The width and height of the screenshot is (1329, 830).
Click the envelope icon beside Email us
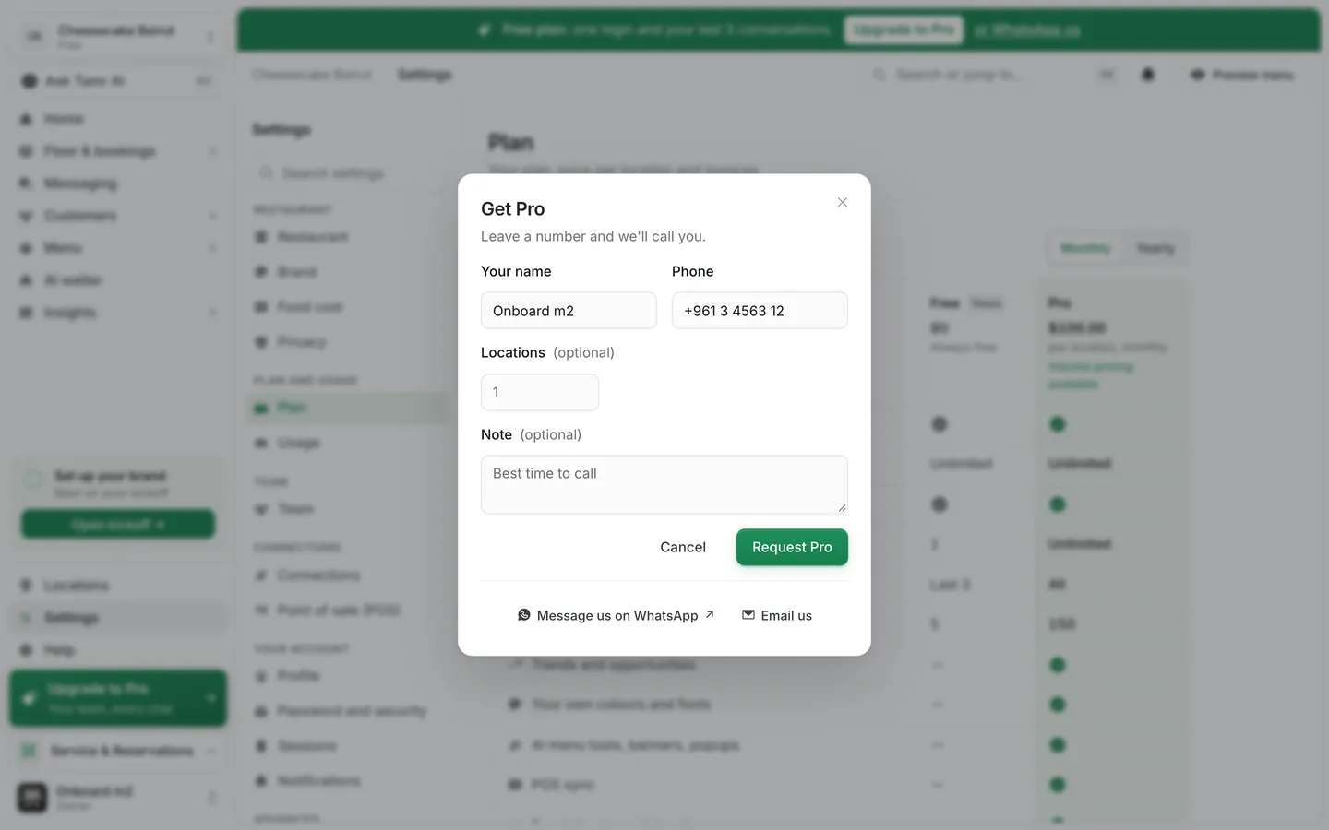(748, 615)
